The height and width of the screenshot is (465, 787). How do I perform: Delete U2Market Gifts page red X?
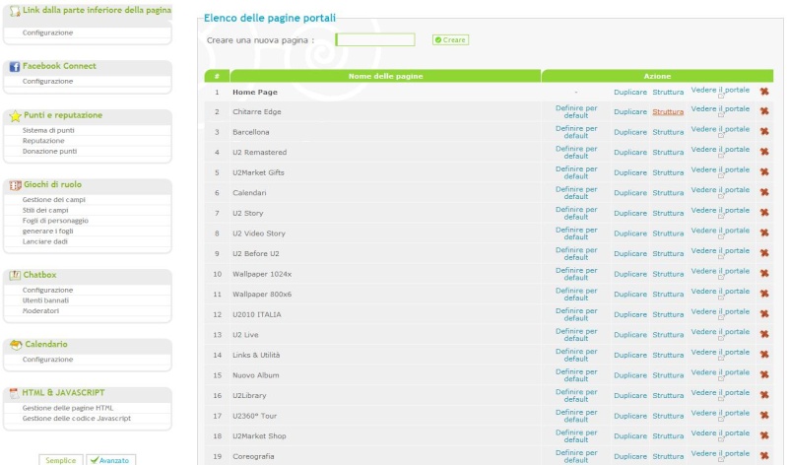[764, 171]
